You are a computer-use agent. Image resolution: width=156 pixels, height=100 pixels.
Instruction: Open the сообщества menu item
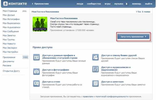(x=94, y=4)
